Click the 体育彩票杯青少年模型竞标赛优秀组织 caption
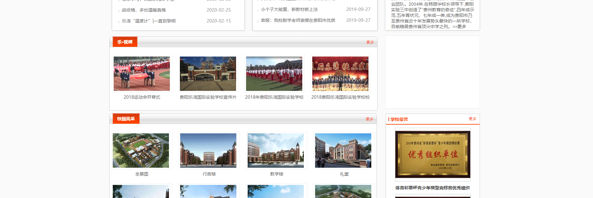Image resolution: width=593 pixels, height=198 pixels. point(433,188)
